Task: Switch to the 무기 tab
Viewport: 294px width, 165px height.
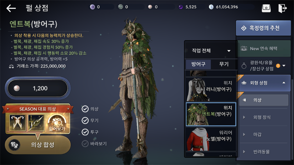Action: pyautogui.click(x=224, y=64)
